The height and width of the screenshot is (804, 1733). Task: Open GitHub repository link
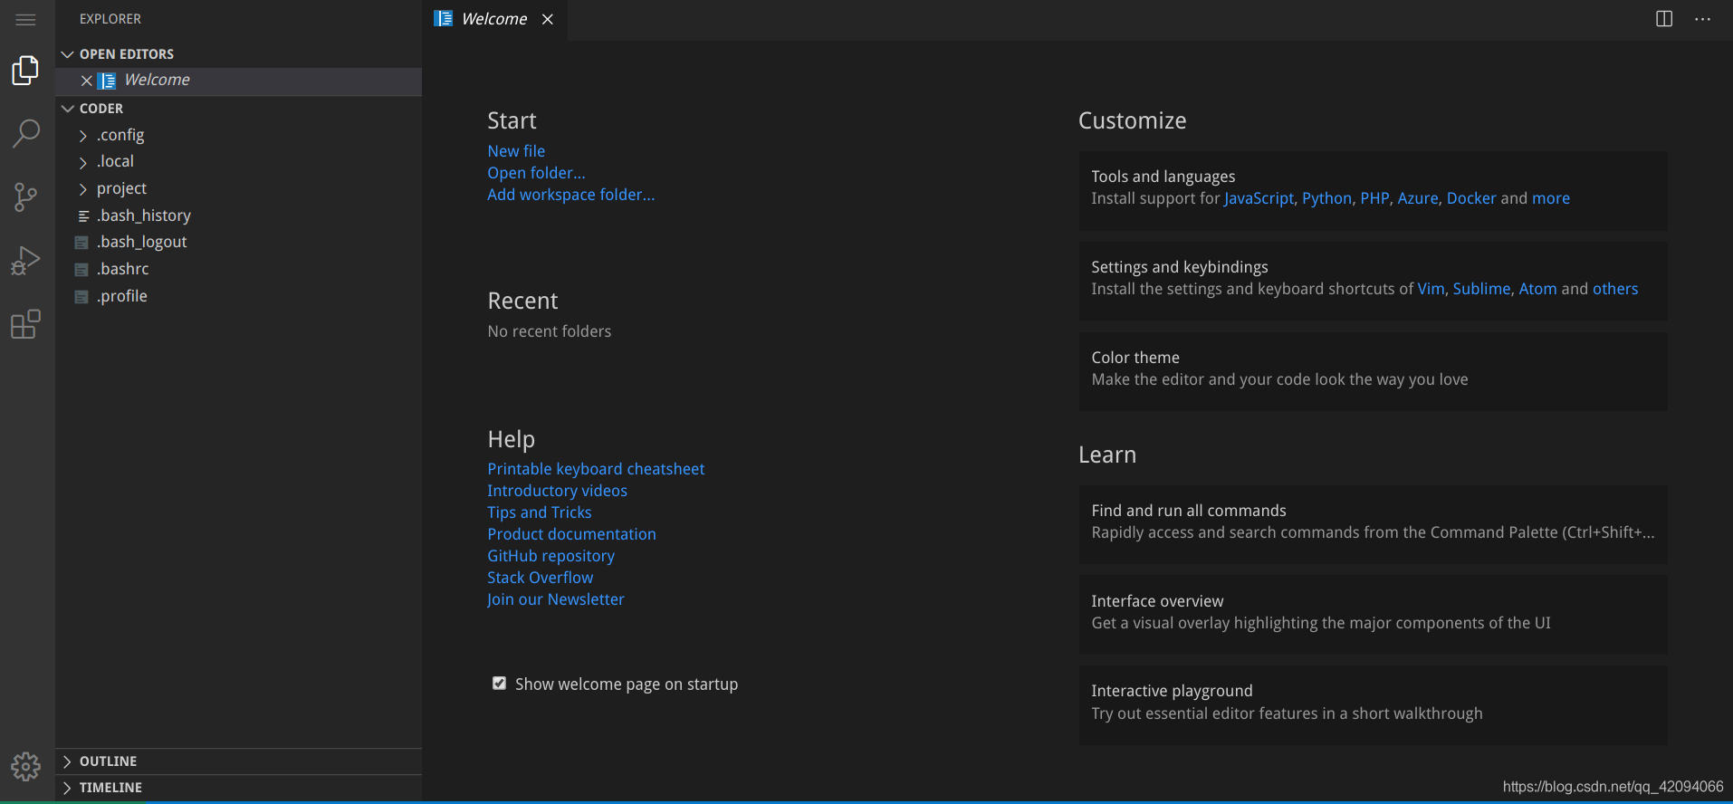(x=551, y=556)
